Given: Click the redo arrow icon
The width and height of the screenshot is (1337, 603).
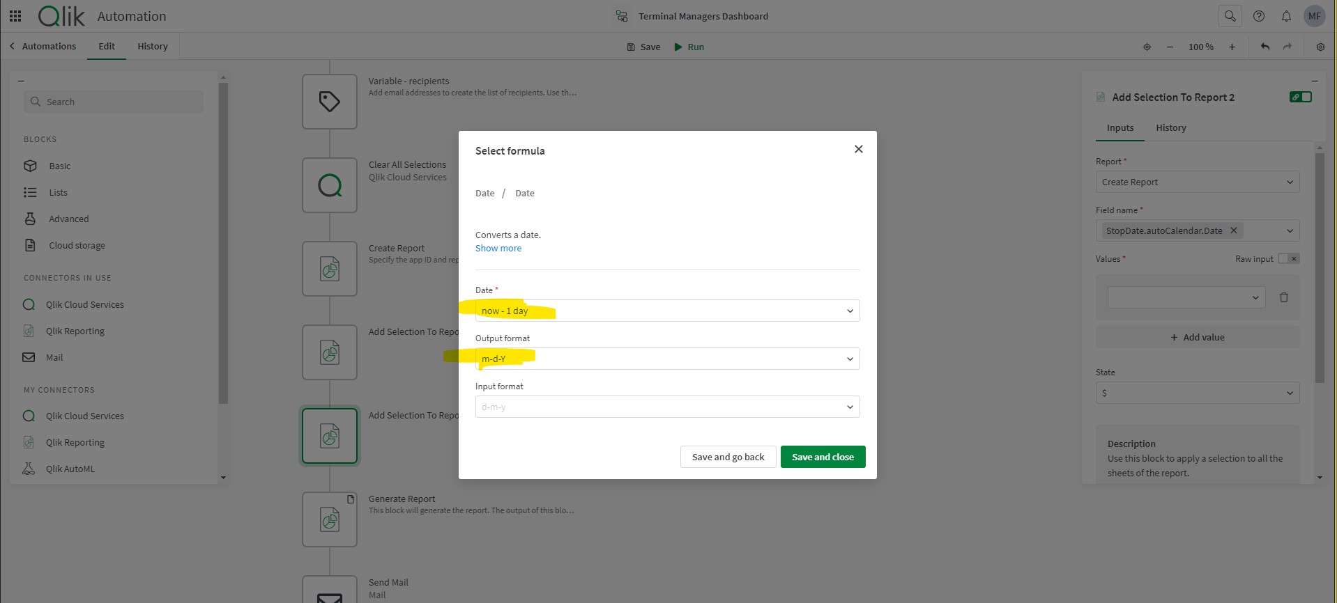Looking at the screenshot, I should click(x=1287, y=47).
